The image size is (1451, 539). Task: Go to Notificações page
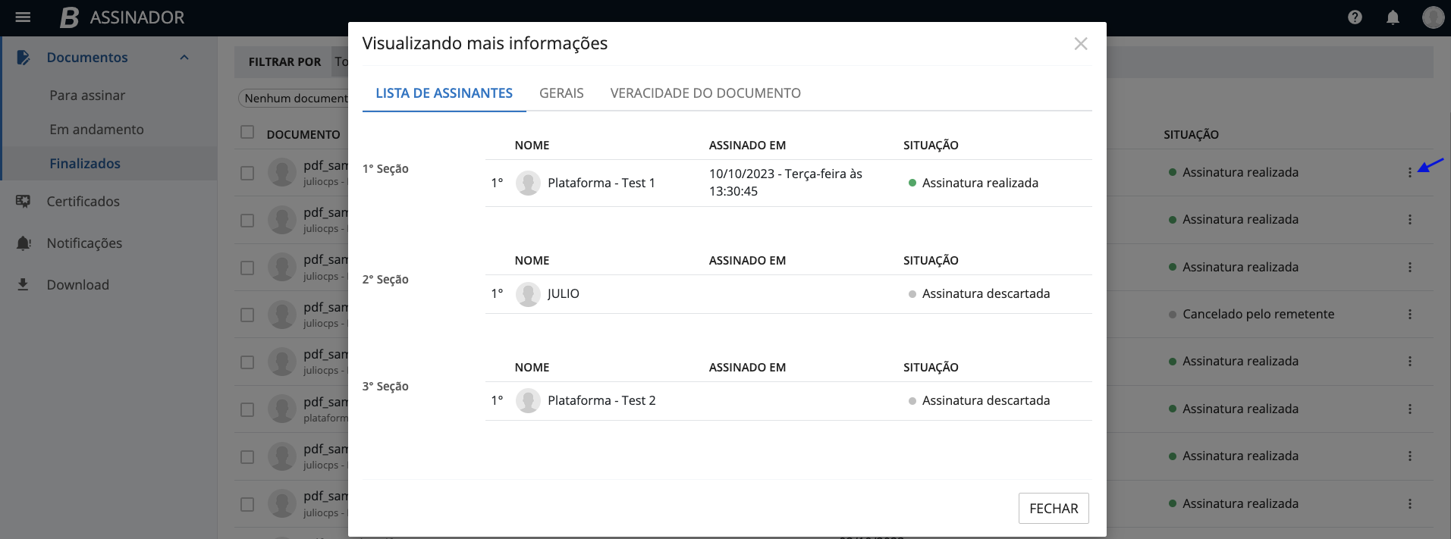tap(84, 243)
